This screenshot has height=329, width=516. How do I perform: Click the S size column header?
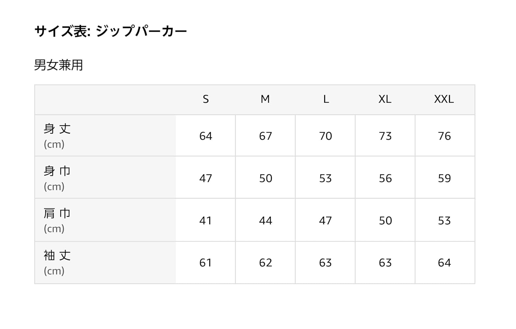(x=206, y=99)
